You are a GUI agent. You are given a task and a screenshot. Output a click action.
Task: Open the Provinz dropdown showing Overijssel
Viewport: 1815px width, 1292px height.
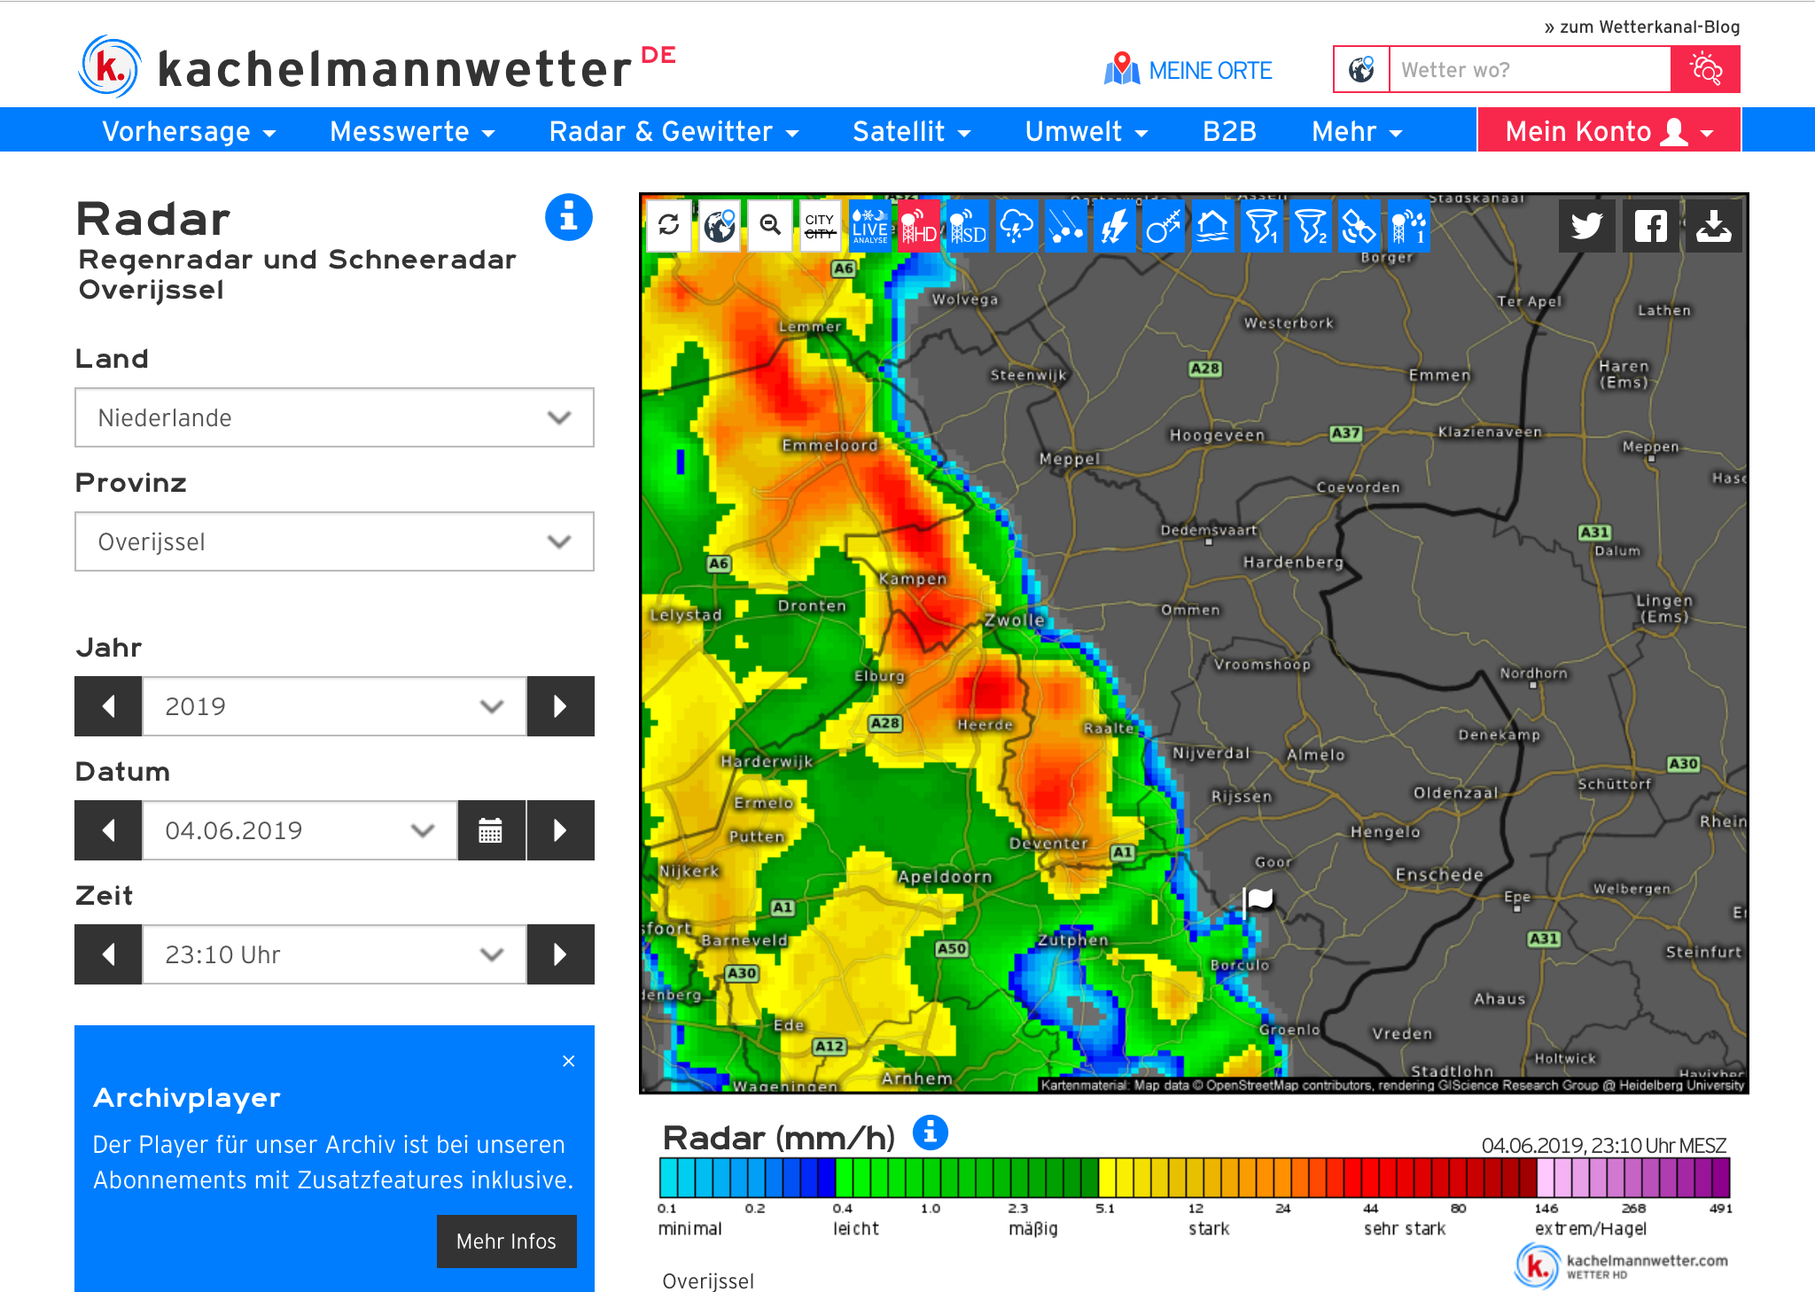[x=334, y=541]
